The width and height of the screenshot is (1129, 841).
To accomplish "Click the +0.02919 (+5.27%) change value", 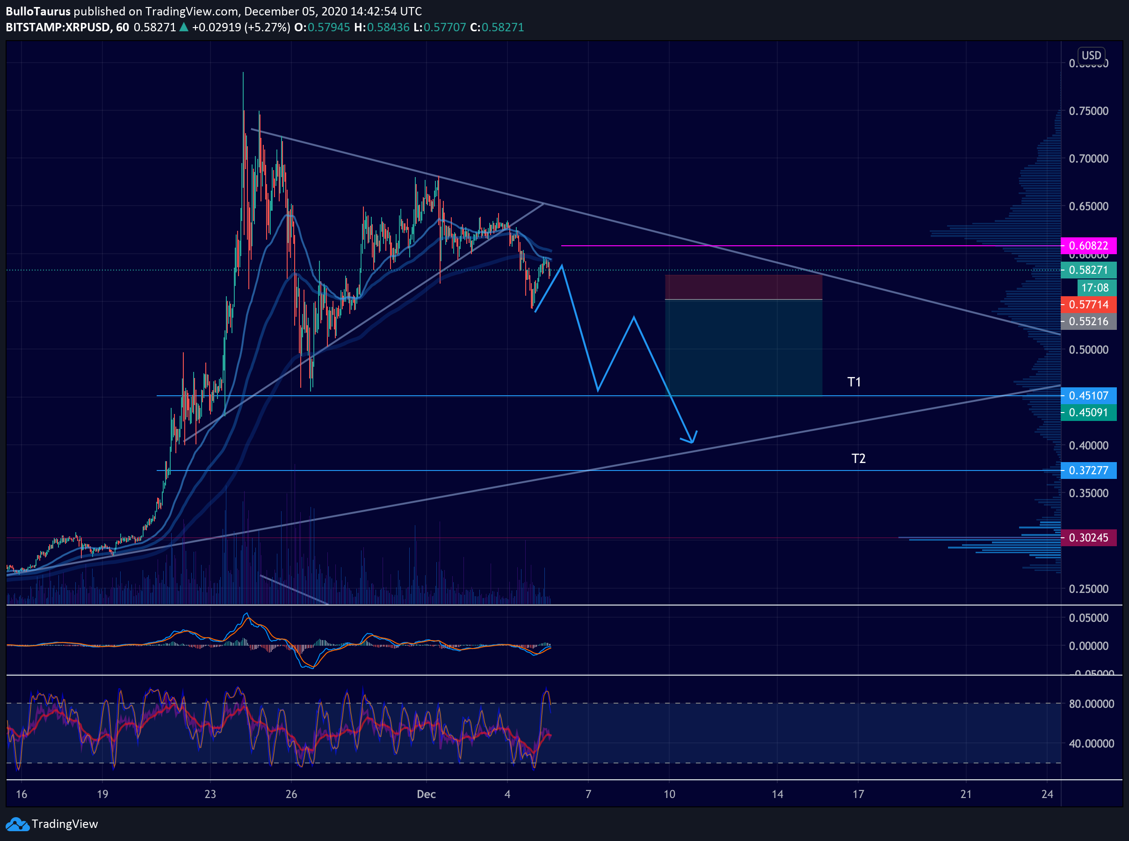I will (241, 28).
